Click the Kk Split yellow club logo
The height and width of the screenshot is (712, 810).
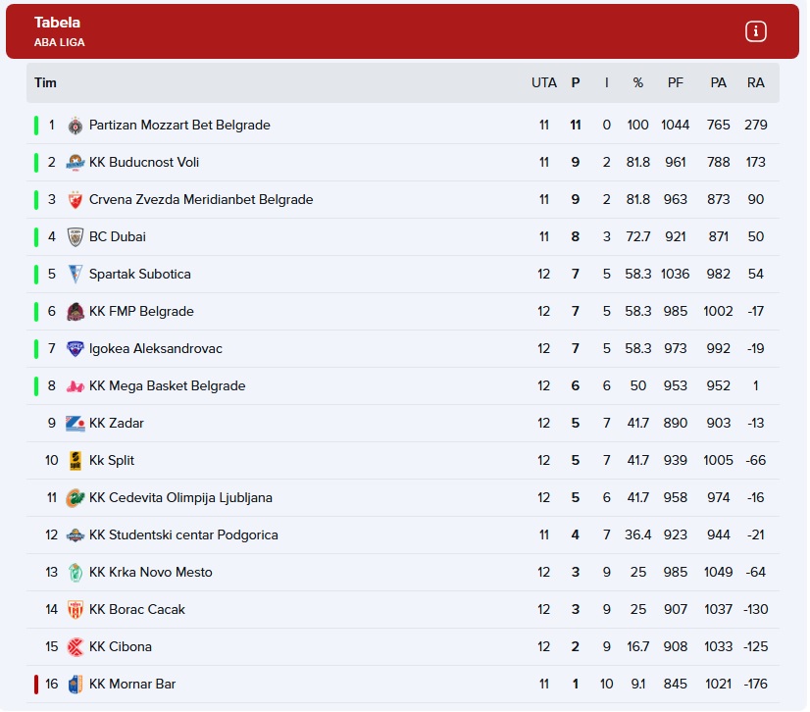[x=76, y=461]
